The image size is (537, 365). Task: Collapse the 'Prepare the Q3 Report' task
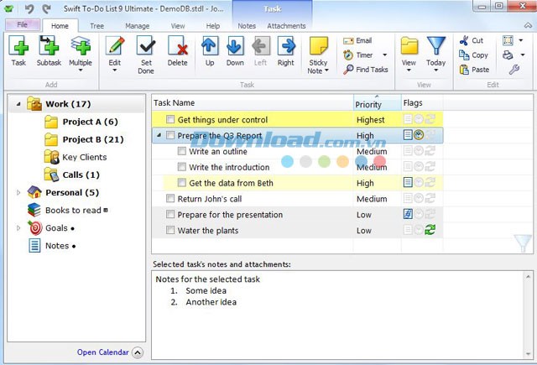point(159,136)
